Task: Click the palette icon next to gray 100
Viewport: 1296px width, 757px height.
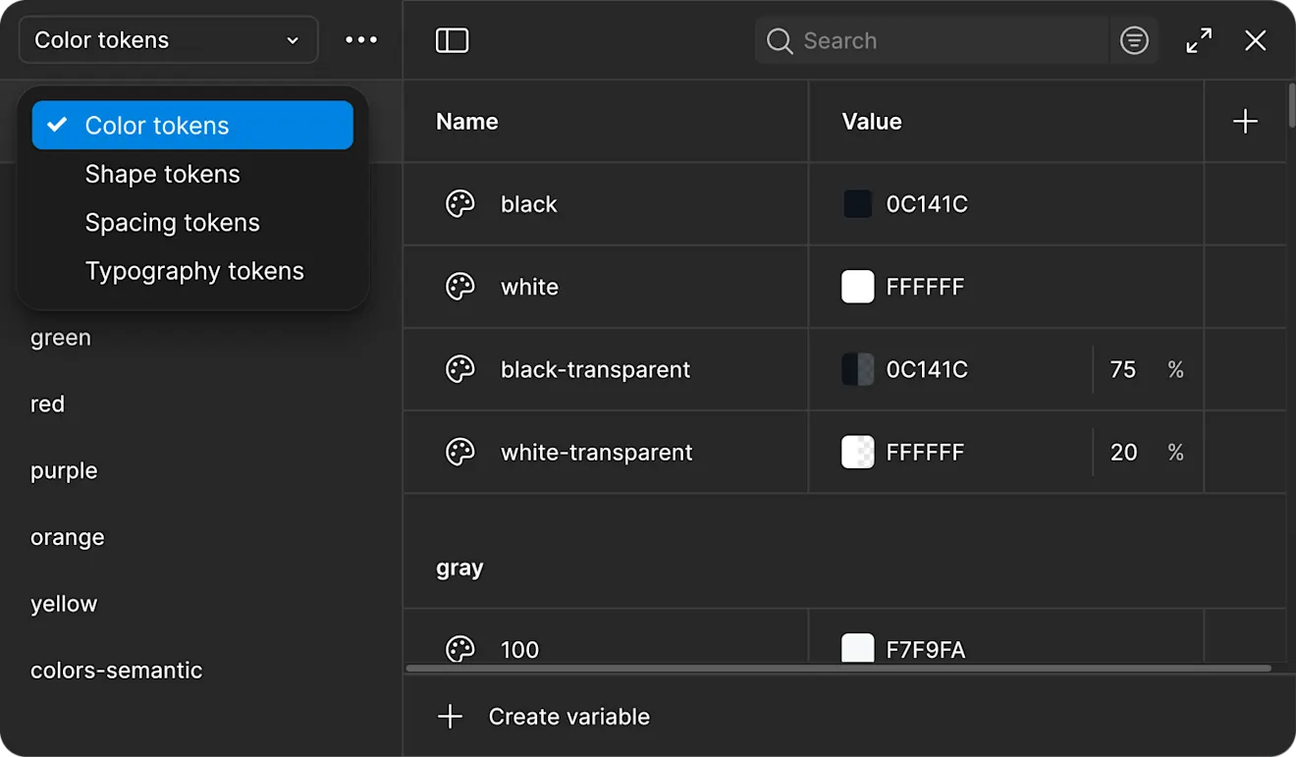Action: (x=459, y=648)
